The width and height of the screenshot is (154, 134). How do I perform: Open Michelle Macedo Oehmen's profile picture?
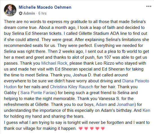(10, 10)
